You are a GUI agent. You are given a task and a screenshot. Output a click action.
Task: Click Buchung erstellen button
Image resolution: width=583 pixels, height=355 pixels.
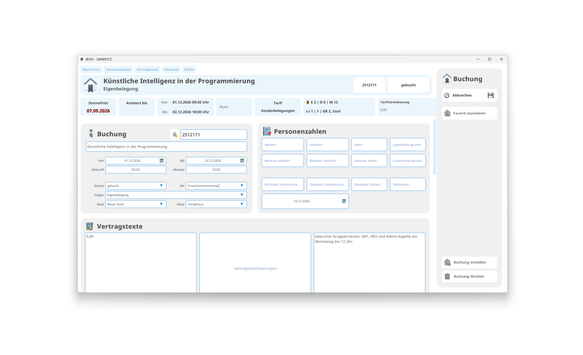click(x=469, y=262)
